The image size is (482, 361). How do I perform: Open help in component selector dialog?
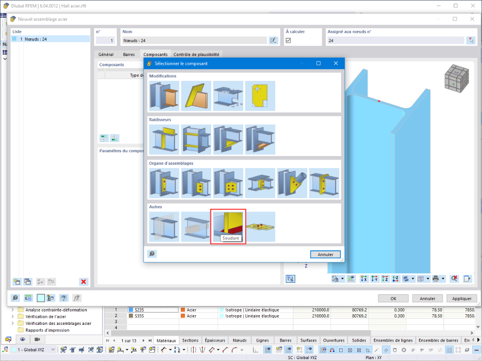152,254
